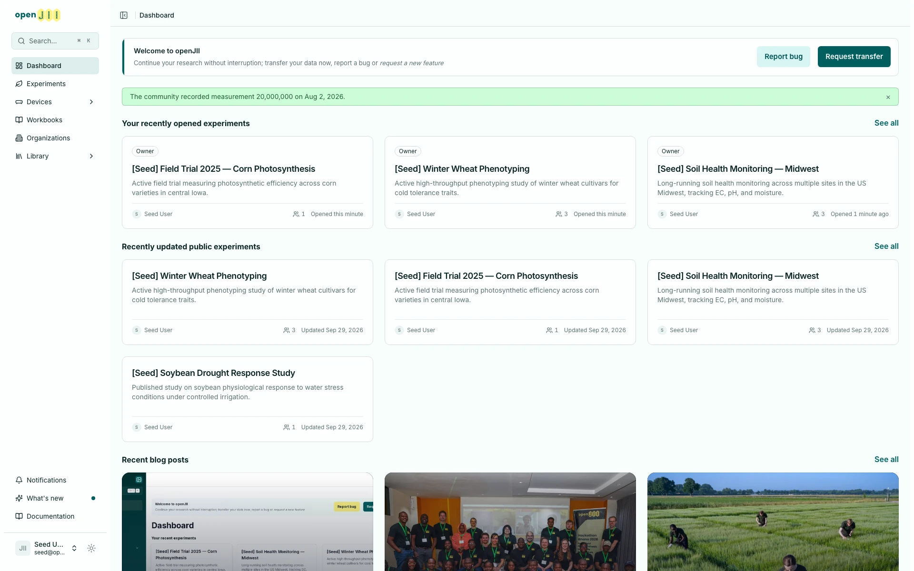914x571 pixels.
Task: Open the dashboard screenshot blog post thumbnail
Action: coord(248,522)
